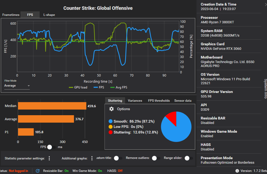Click the Presentation Mode value text
Image resolution: width=267 pixels, height=174 pixels.
227,162
